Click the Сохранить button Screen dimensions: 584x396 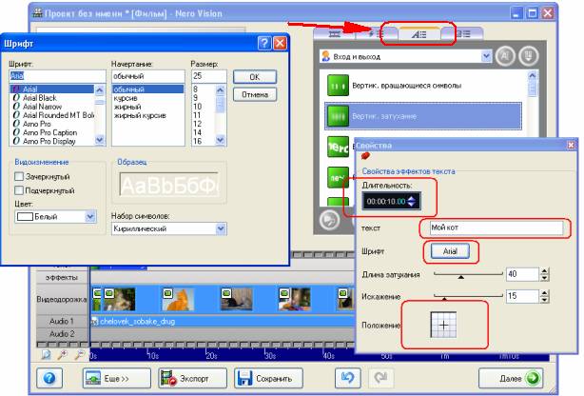[268, 379]
